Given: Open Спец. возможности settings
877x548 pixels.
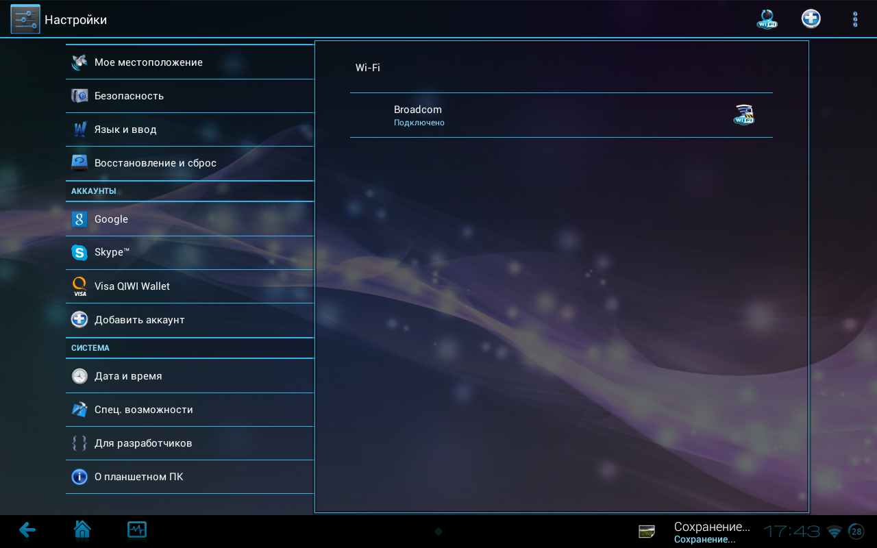Looking at the screenshot, I should point(190,410).
